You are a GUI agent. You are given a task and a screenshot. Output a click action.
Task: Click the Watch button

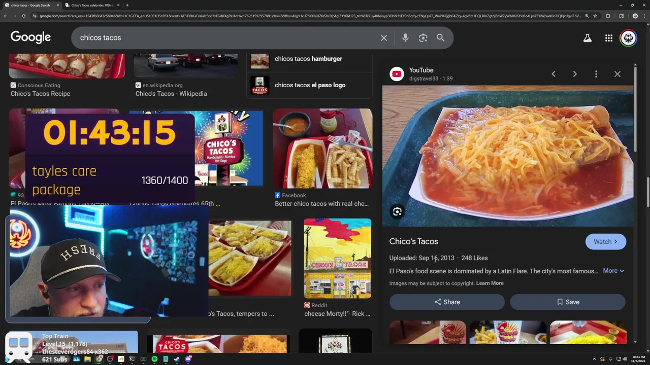tap(606, 242)
